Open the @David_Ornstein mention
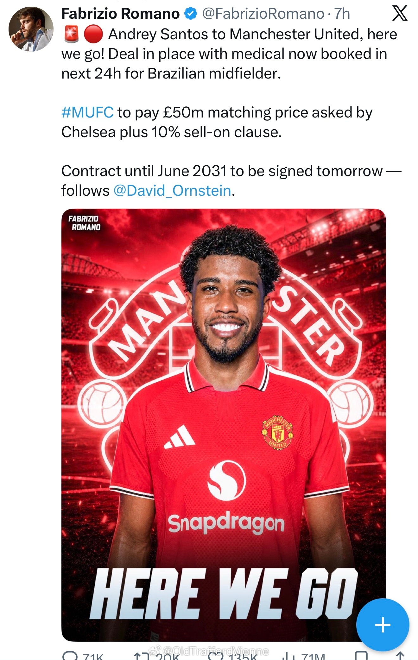This screenshot has height=660, width=418. pos(172,191)
